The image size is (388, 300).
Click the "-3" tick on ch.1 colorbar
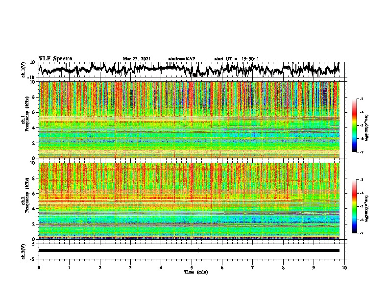click(x=361, y=99)
